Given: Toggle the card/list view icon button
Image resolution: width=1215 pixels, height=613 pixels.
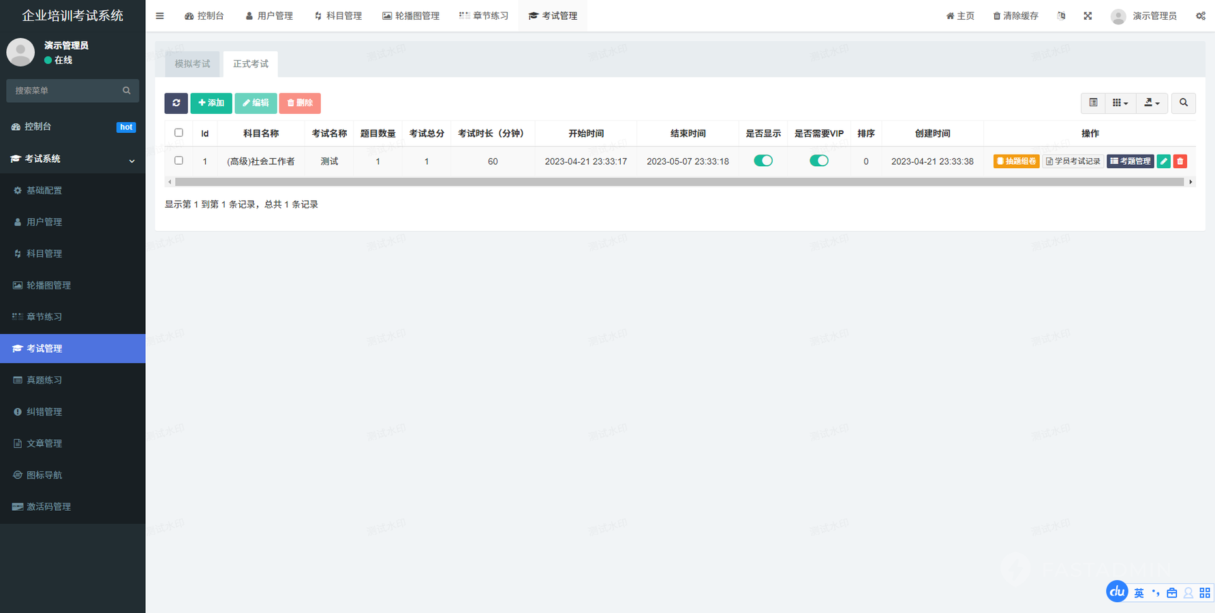Looking at the screenshot, I should (1093, 103).
